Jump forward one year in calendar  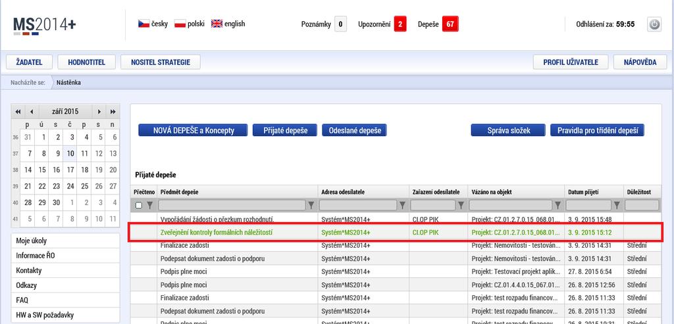[x=113, y=112]
